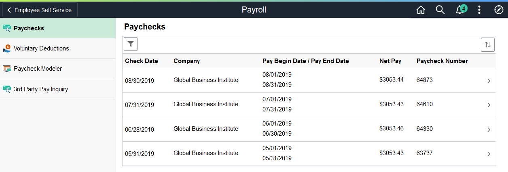This screenshot has height=172, width=508.
Task: Click paycheck number 64330
Action: 425,129
